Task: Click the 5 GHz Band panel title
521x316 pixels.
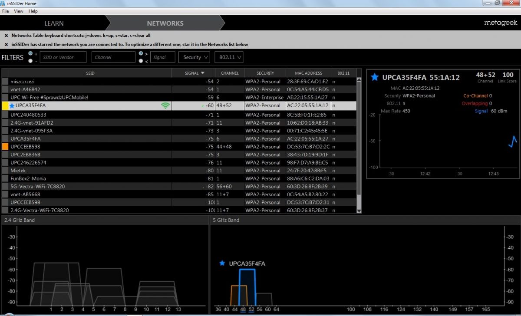Action: pos(226,220)
